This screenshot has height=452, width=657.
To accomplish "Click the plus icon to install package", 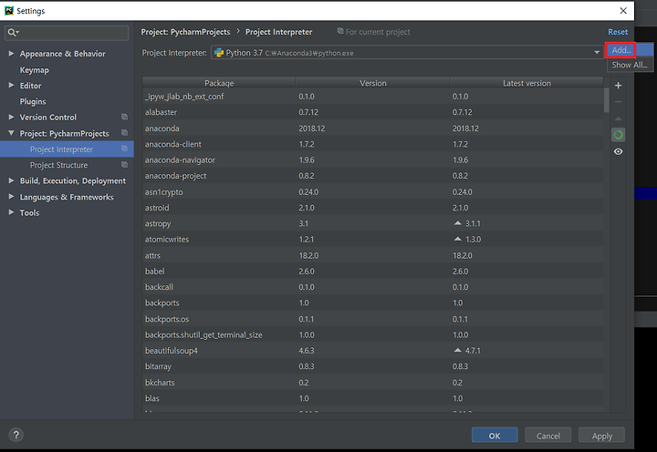I will click(x=618, y=86).
